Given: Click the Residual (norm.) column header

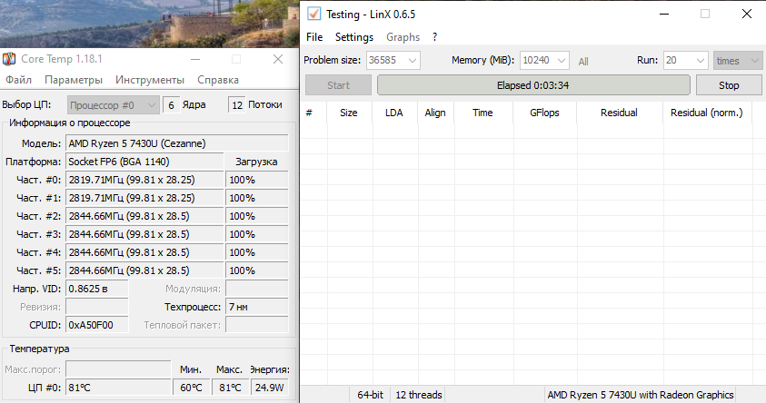Looking at the screenshot, I should tap(706, 113).
